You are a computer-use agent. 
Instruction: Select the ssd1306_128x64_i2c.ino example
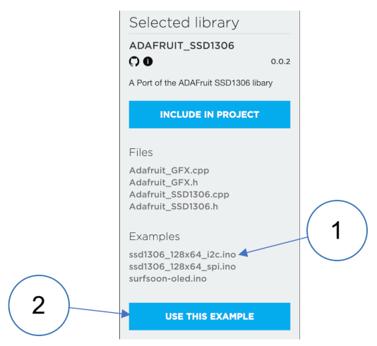pos(182,255)
